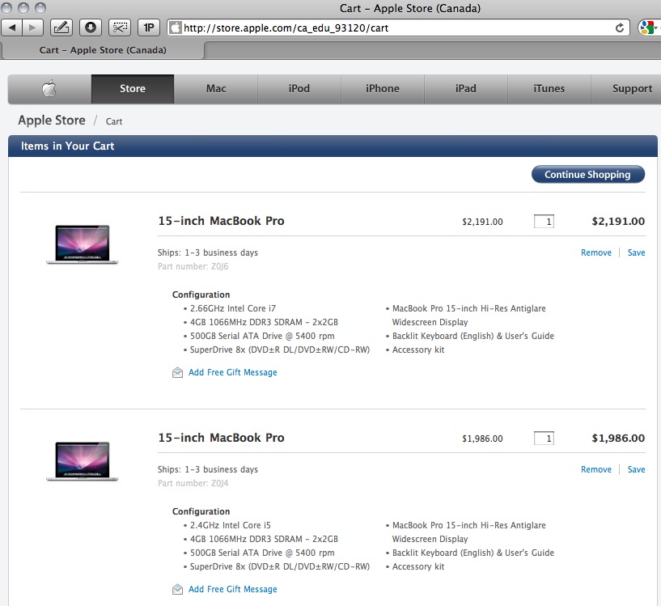Click the Core i5 MacBook Pro thumbnail
661x606 pixels.
pyautogui.click(x=83, y=461)
